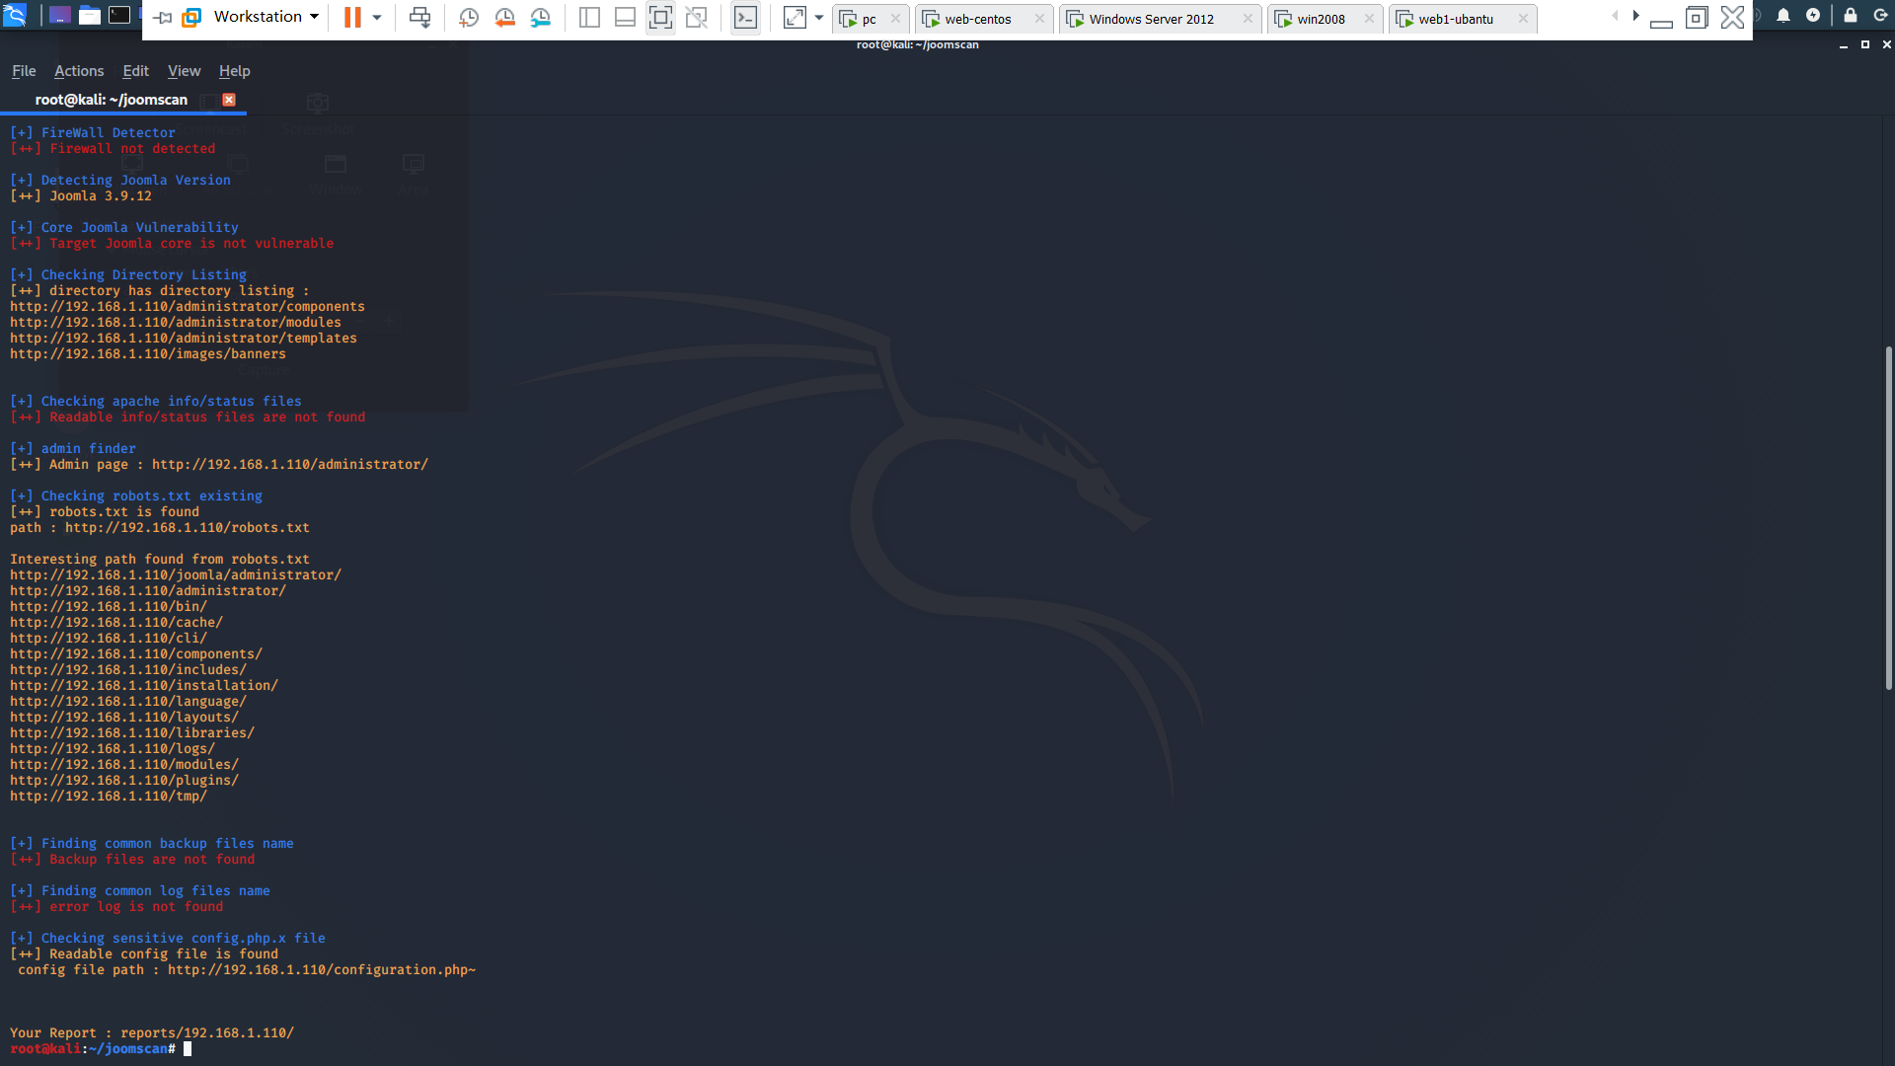This screenshot has height=1066, width=1895.
Task: Click the terminal vertical scrollbar
Action: point(1888,518)
